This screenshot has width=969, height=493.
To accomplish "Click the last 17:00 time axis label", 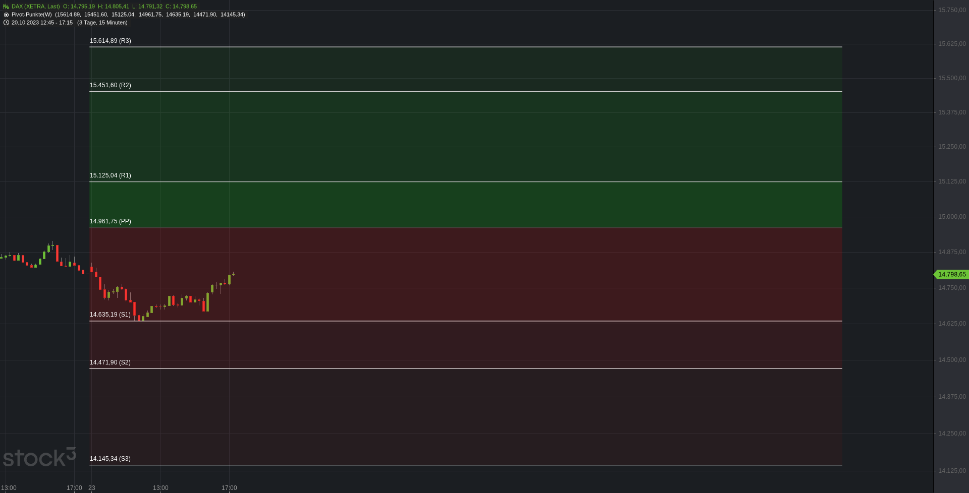I will (229, 488).
